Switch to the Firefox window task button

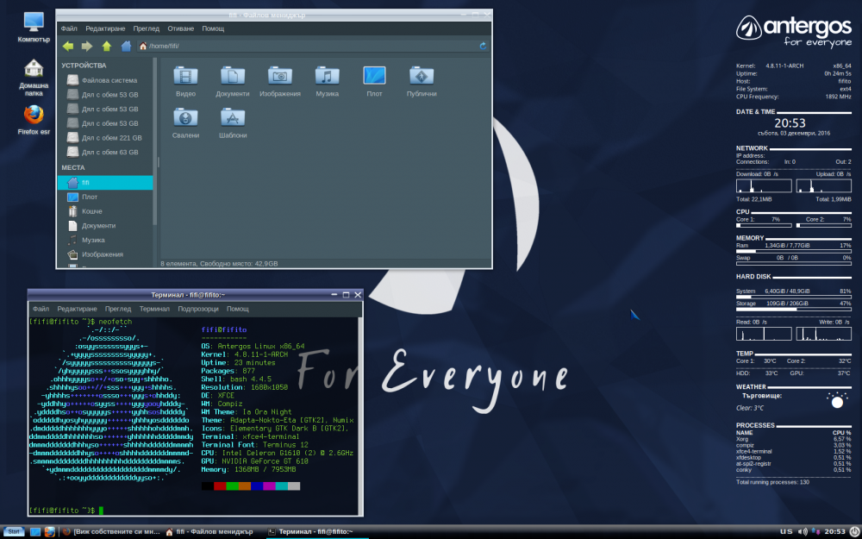coord(111,532)
